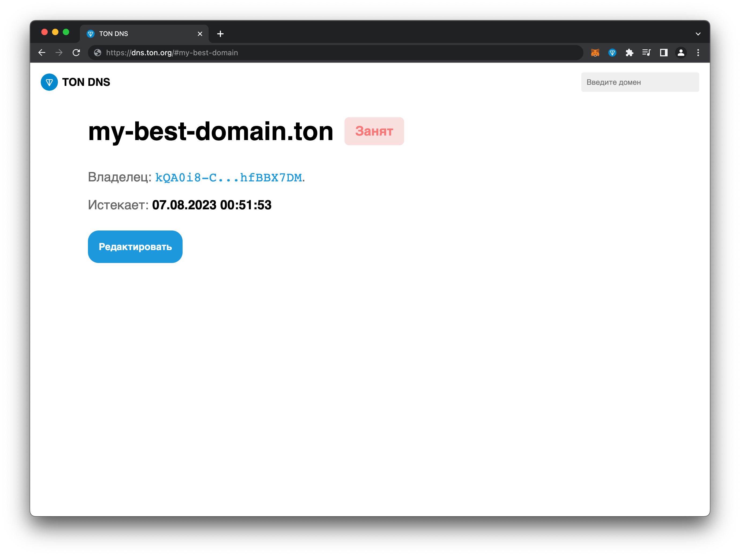The width and height of the screenshot is (740, 556).
Task: Toggle the browser side panel icon
Action: click(664, 53)
